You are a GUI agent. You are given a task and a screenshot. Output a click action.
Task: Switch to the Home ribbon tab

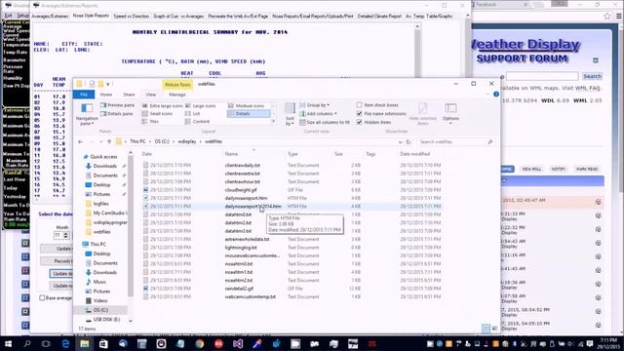coord(106,95)
